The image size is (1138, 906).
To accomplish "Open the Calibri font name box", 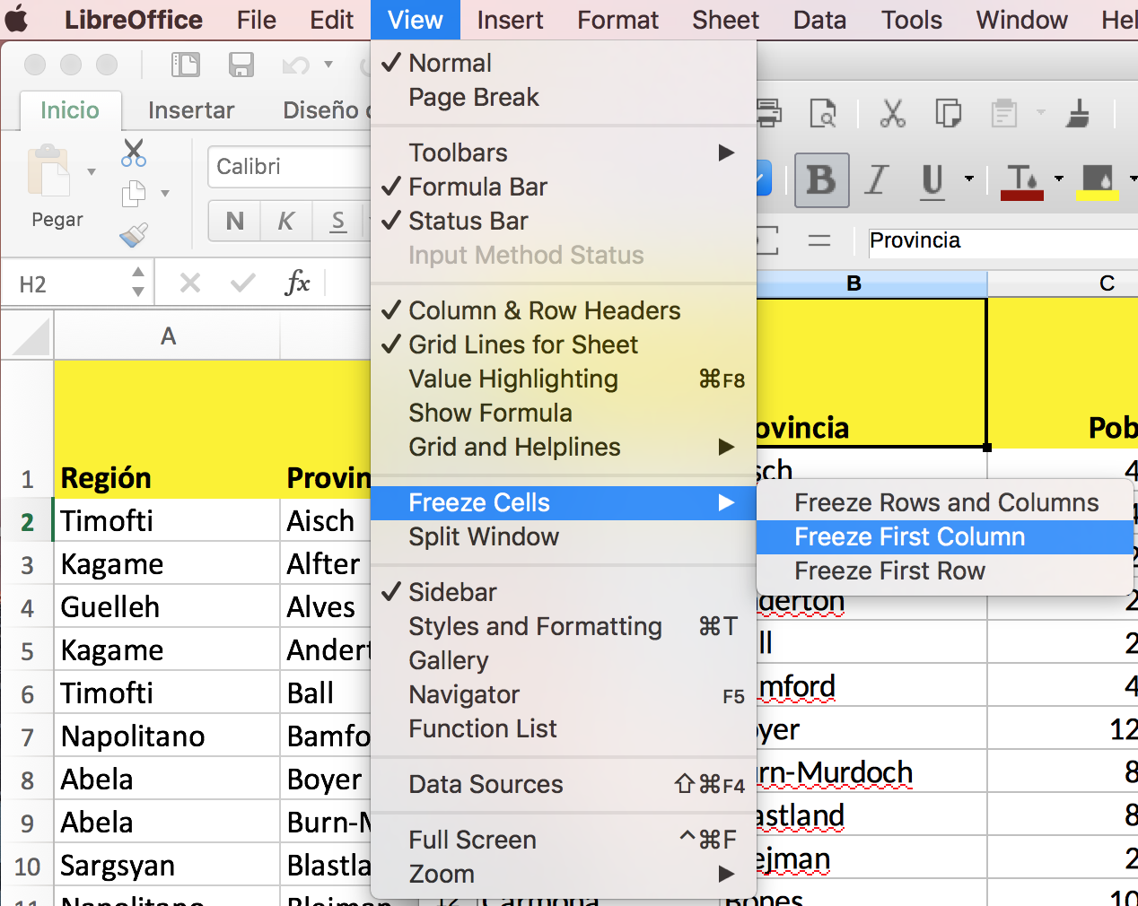I will point(289,167).
